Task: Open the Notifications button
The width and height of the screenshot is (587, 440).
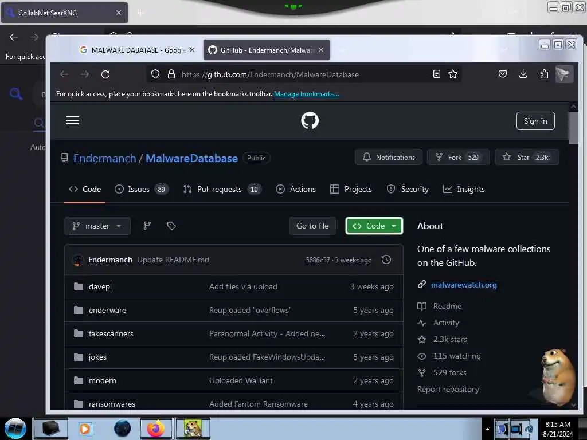Action: 389,157
